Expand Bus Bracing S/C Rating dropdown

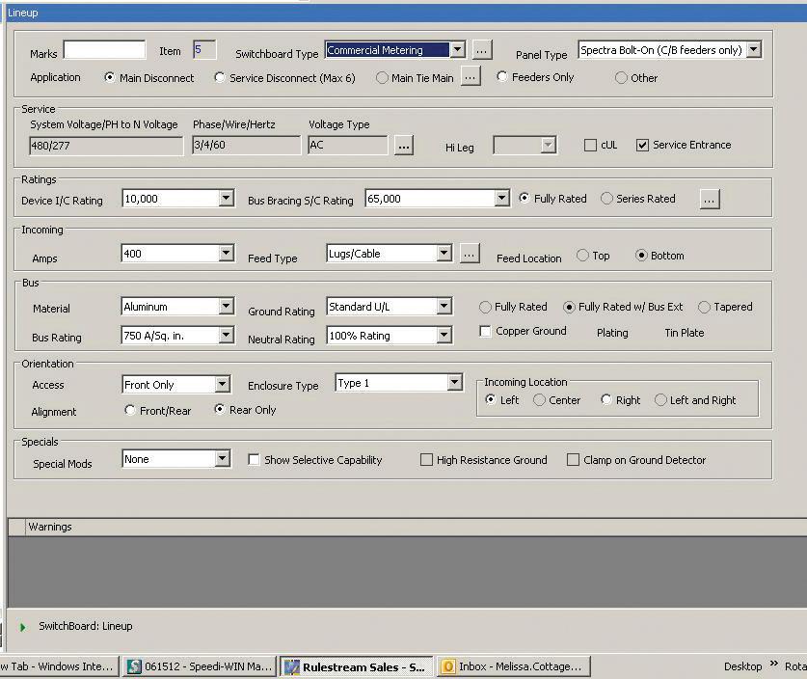(x=501, y=199)
